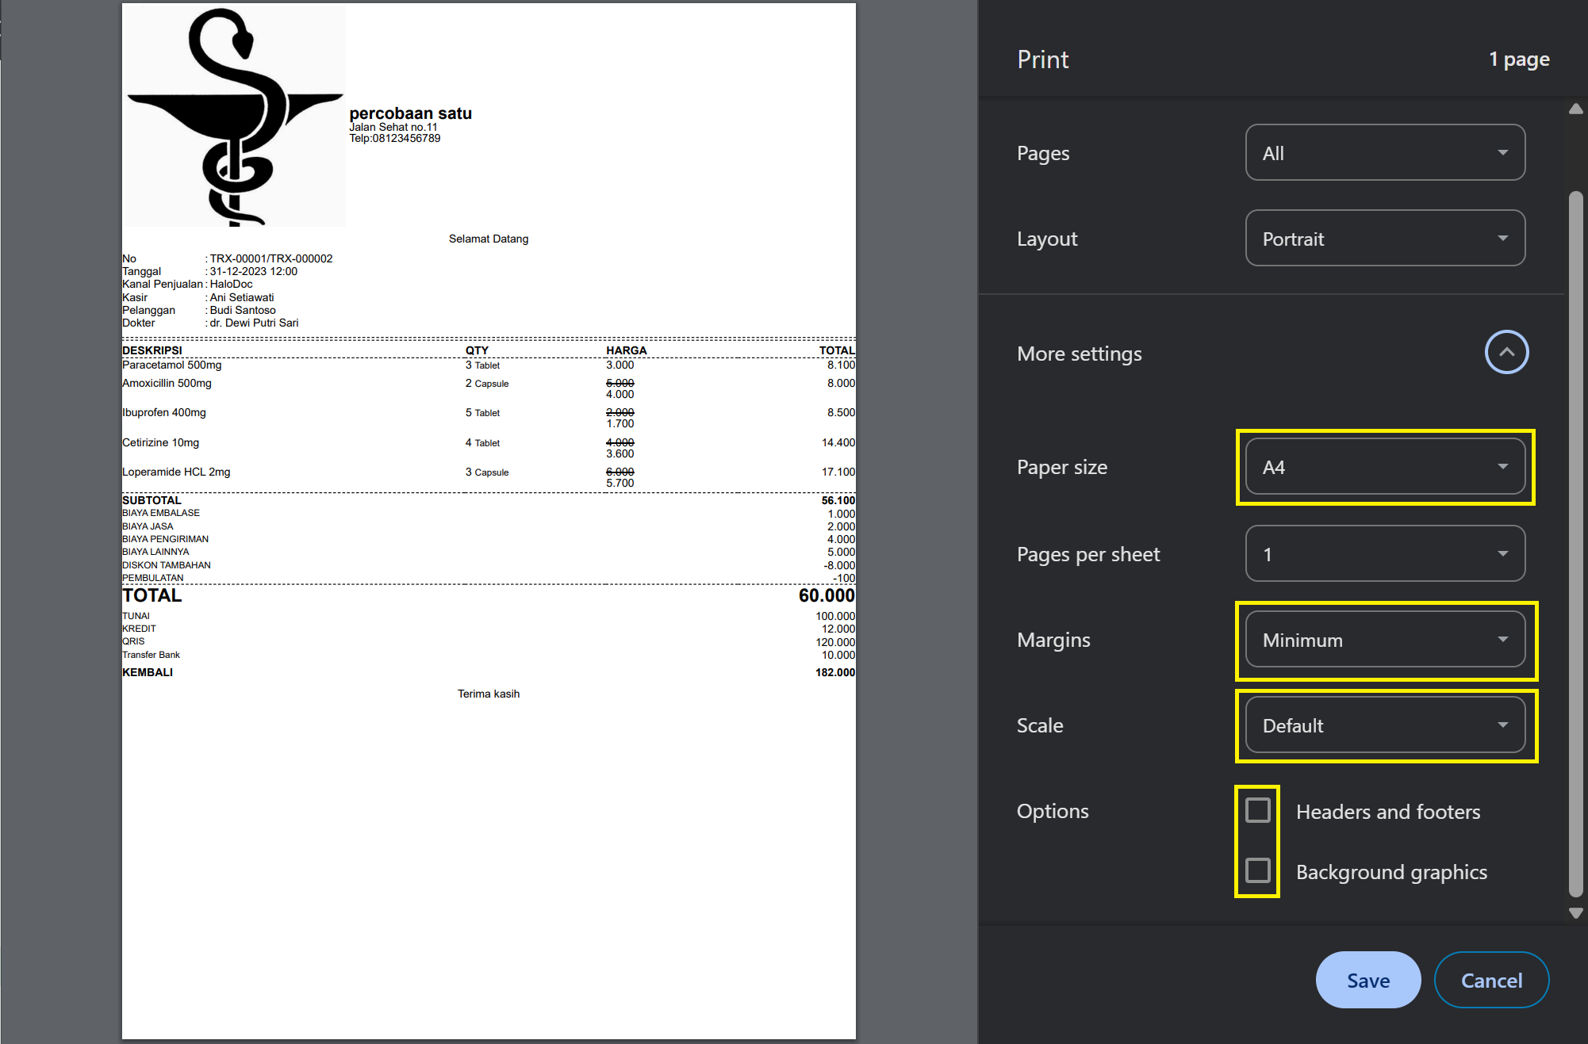Click the 'Amoxicillin 500mg' item row
Image resolution: width=1588 pixels, height=1044 pixels.
pyautogui.click(x=489, y=388)
